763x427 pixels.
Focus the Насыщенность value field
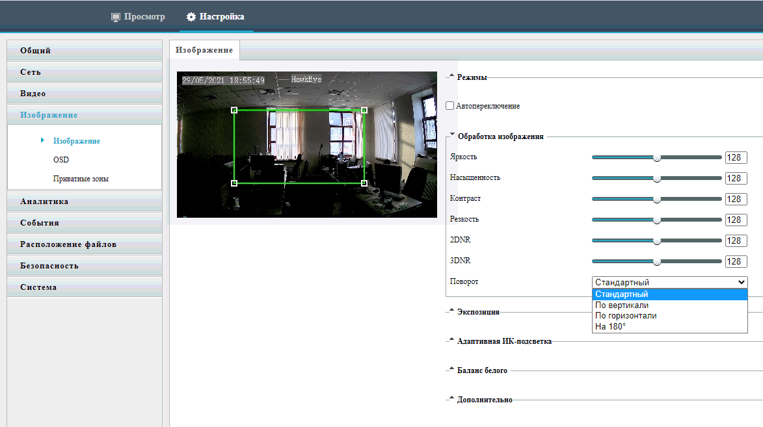click(x=736, y=179)
